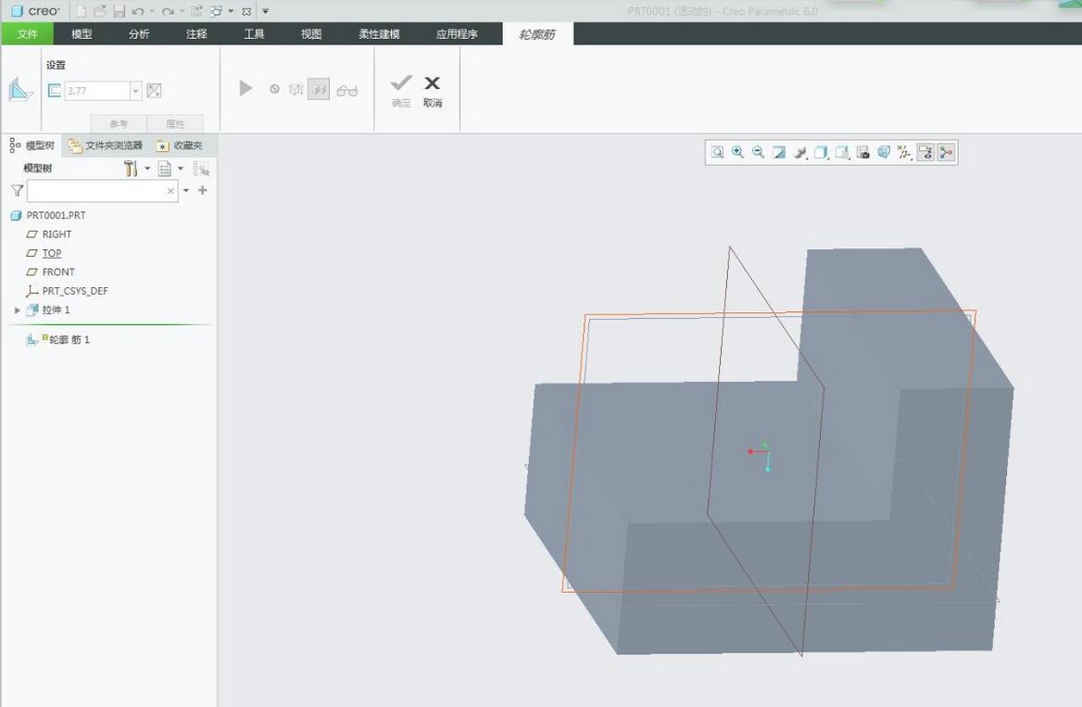Switch to the 分析 ribbon tab
The width and height of the screenshot is (1082, 707).
[139, 34]
